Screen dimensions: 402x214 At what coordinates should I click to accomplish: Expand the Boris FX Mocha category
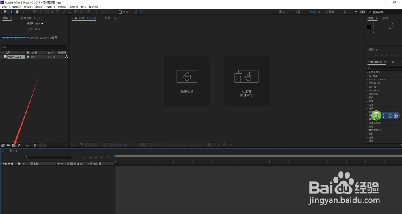[367, 79]
